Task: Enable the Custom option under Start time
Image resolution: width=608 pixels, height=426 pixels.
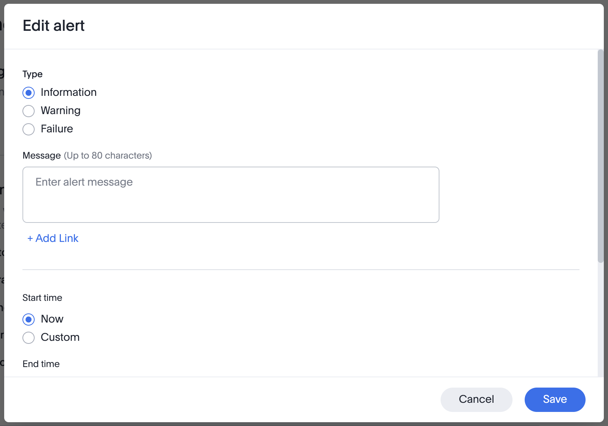Action: pos(29,337)
